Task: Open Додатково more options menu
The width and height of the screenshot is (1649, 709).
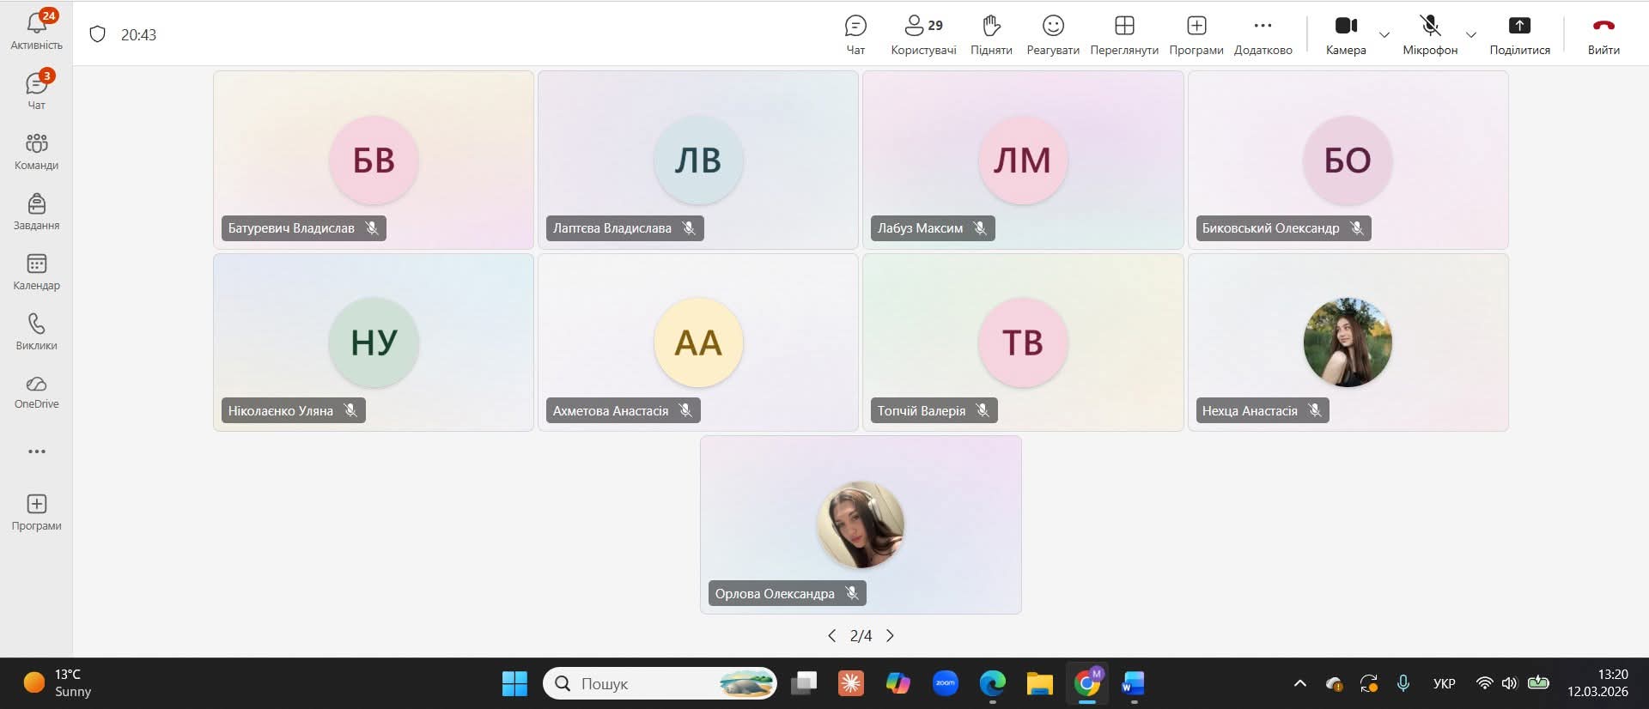Action: coord(1263,34)
